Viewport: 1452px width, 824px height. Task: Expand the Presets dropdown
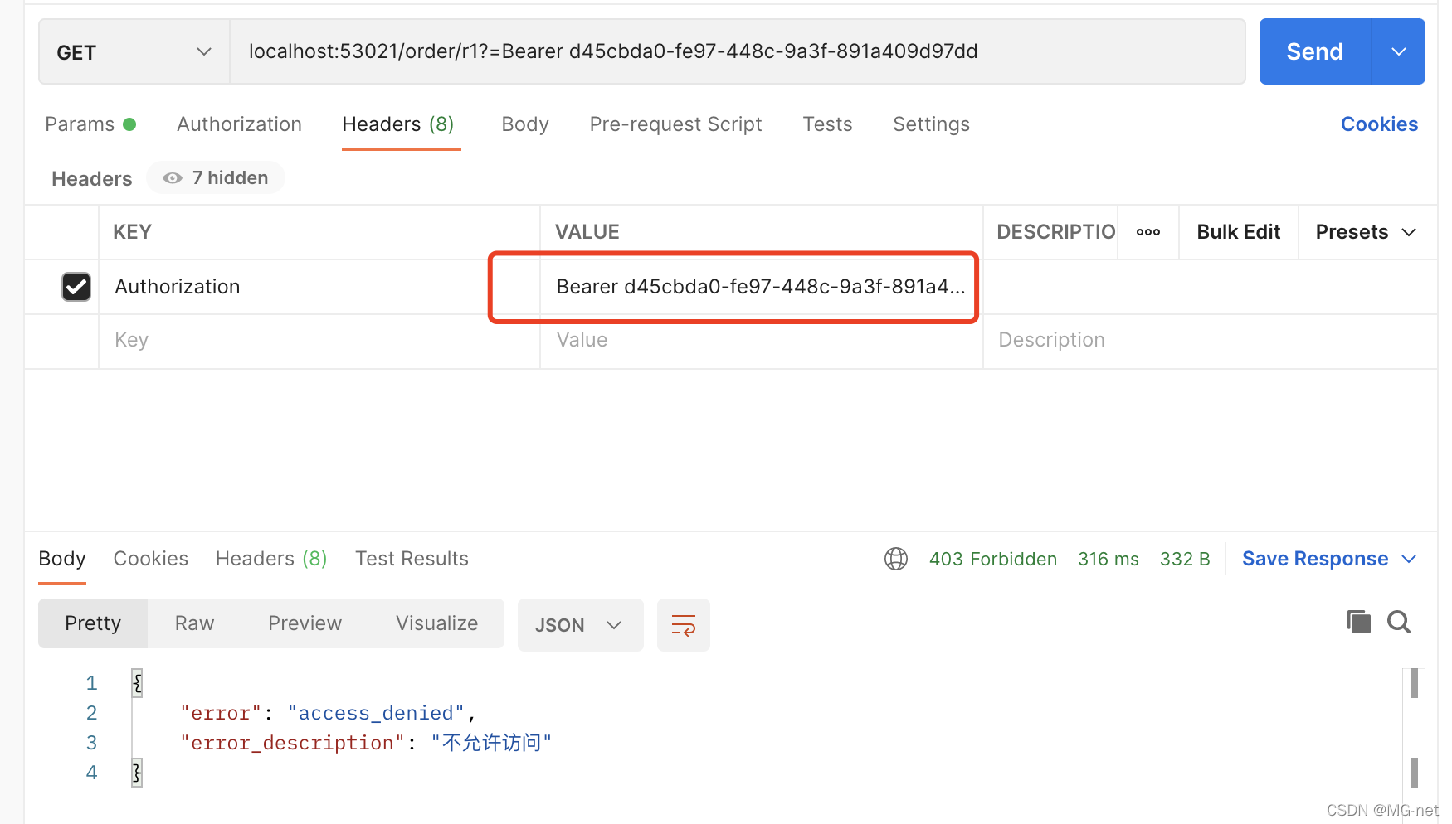point(1366,232)
